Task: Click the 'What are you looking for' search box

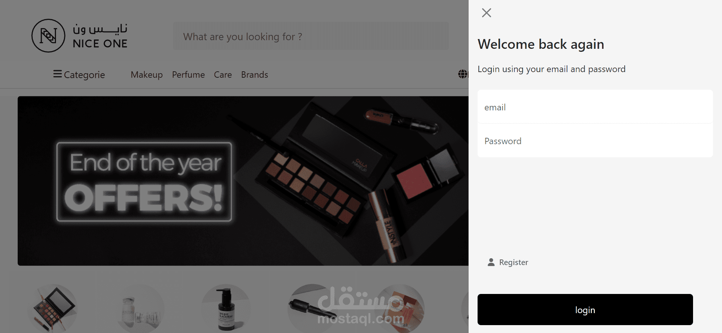Action: (x=311, y=36)
